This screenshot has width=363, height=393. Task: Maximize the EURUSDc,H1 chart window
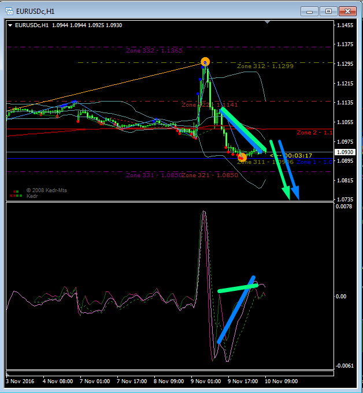pyautogui.click(x=328, y=12)
